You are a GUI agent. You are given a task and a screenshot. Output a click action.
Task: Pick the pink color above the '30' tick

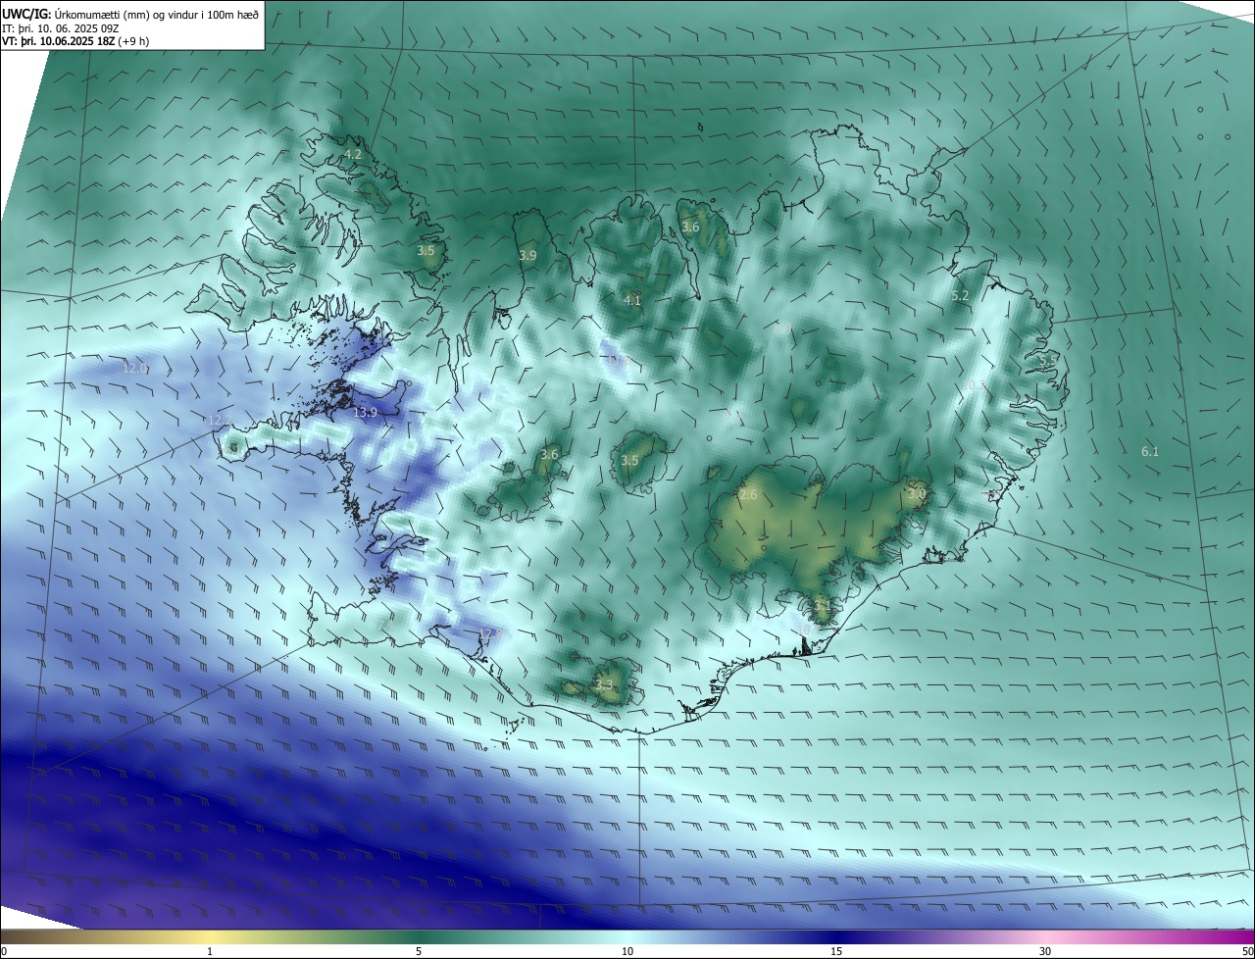click(1045, 936)
